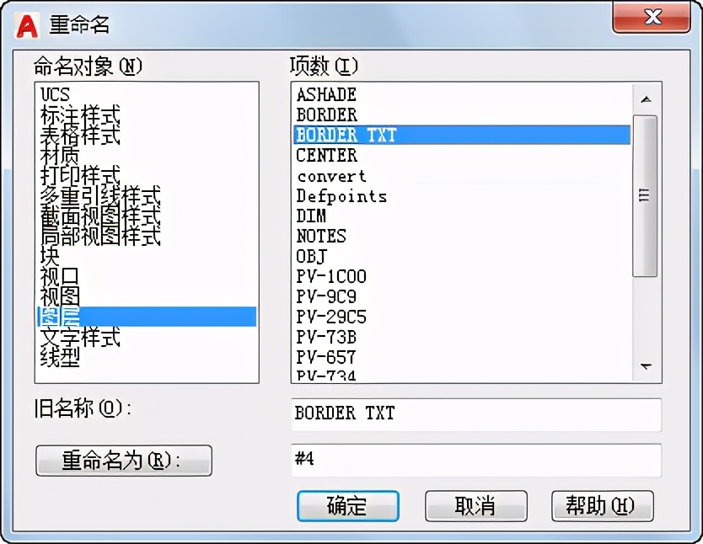Click the AutoCAD logo icon in title bar

(27, 25)
